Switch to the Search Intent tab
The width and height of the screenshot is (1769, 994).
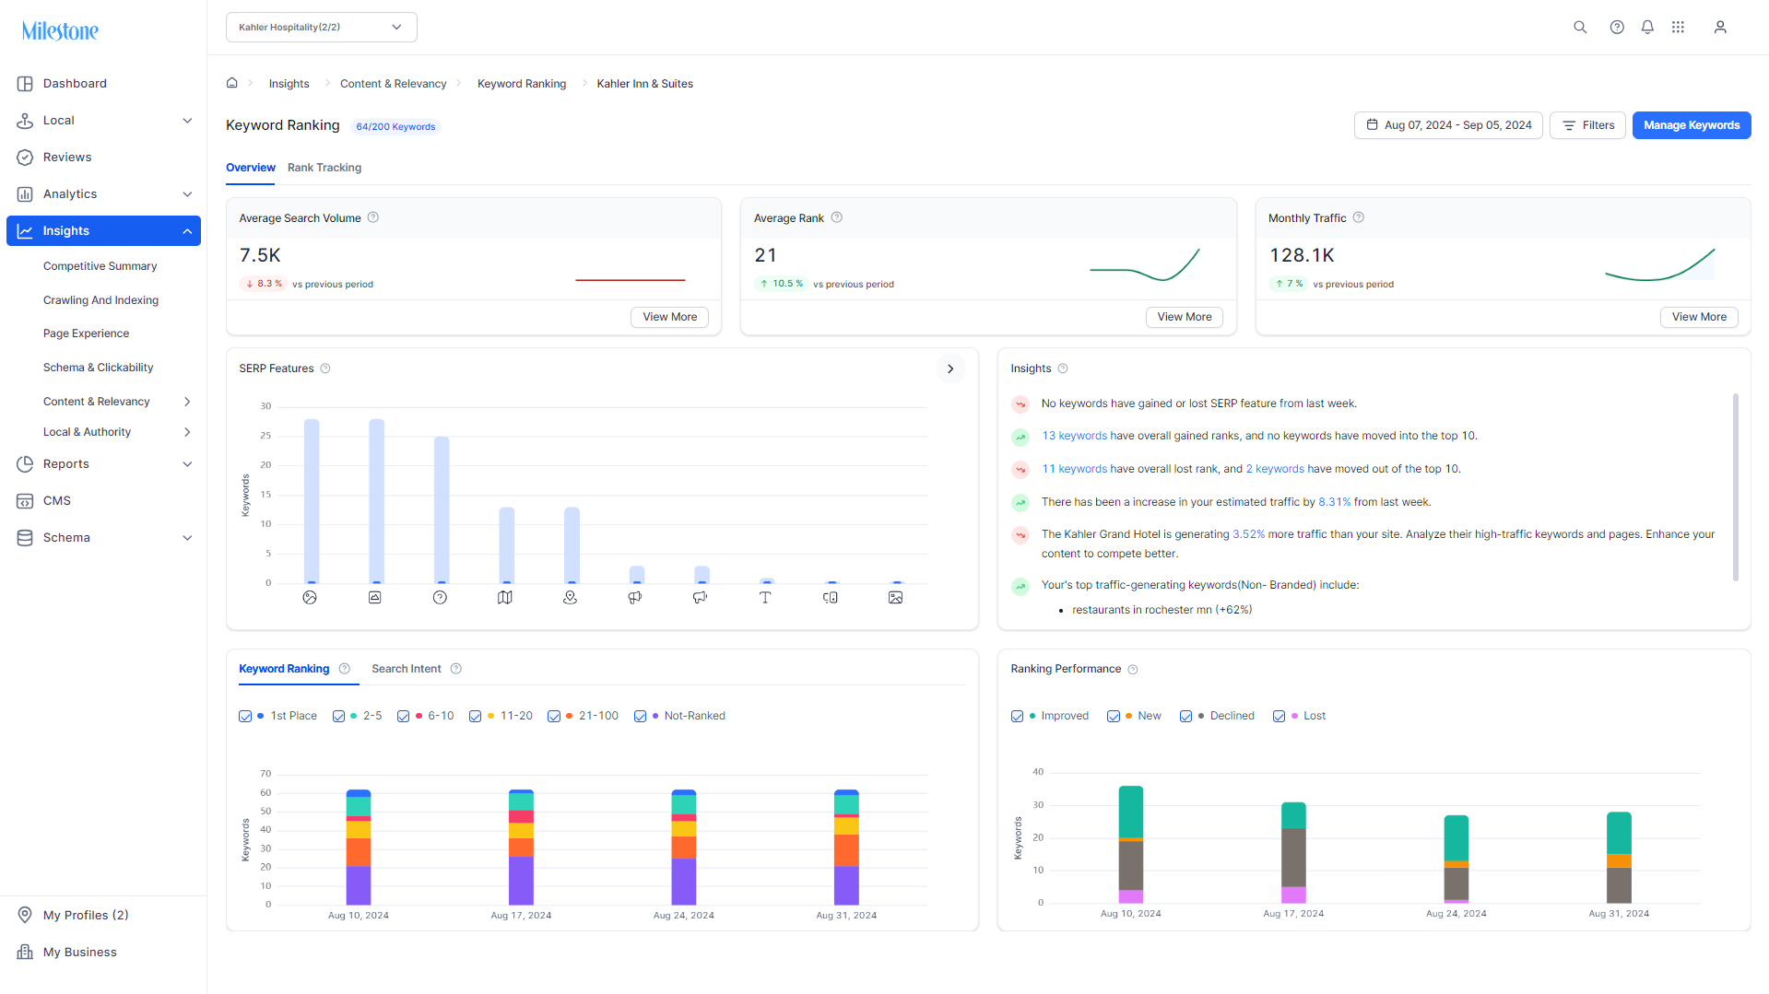point(407,669)
